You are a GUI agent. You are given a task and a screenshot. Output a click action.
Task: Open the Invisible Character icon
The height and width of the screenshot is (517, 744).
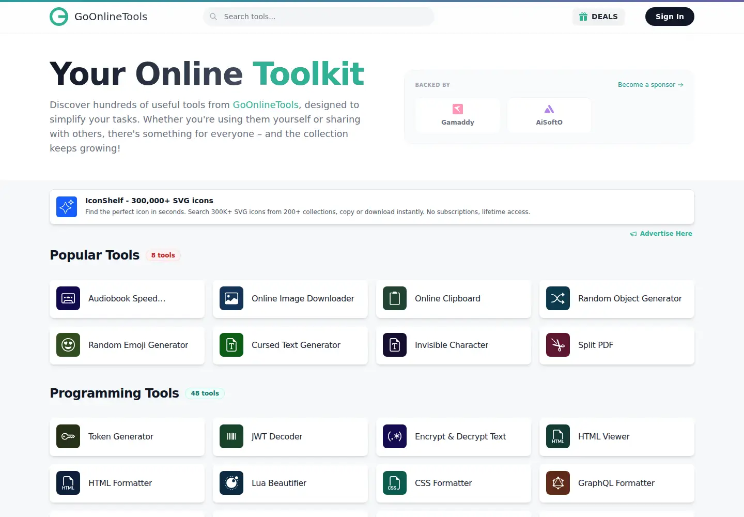(395, 345)
